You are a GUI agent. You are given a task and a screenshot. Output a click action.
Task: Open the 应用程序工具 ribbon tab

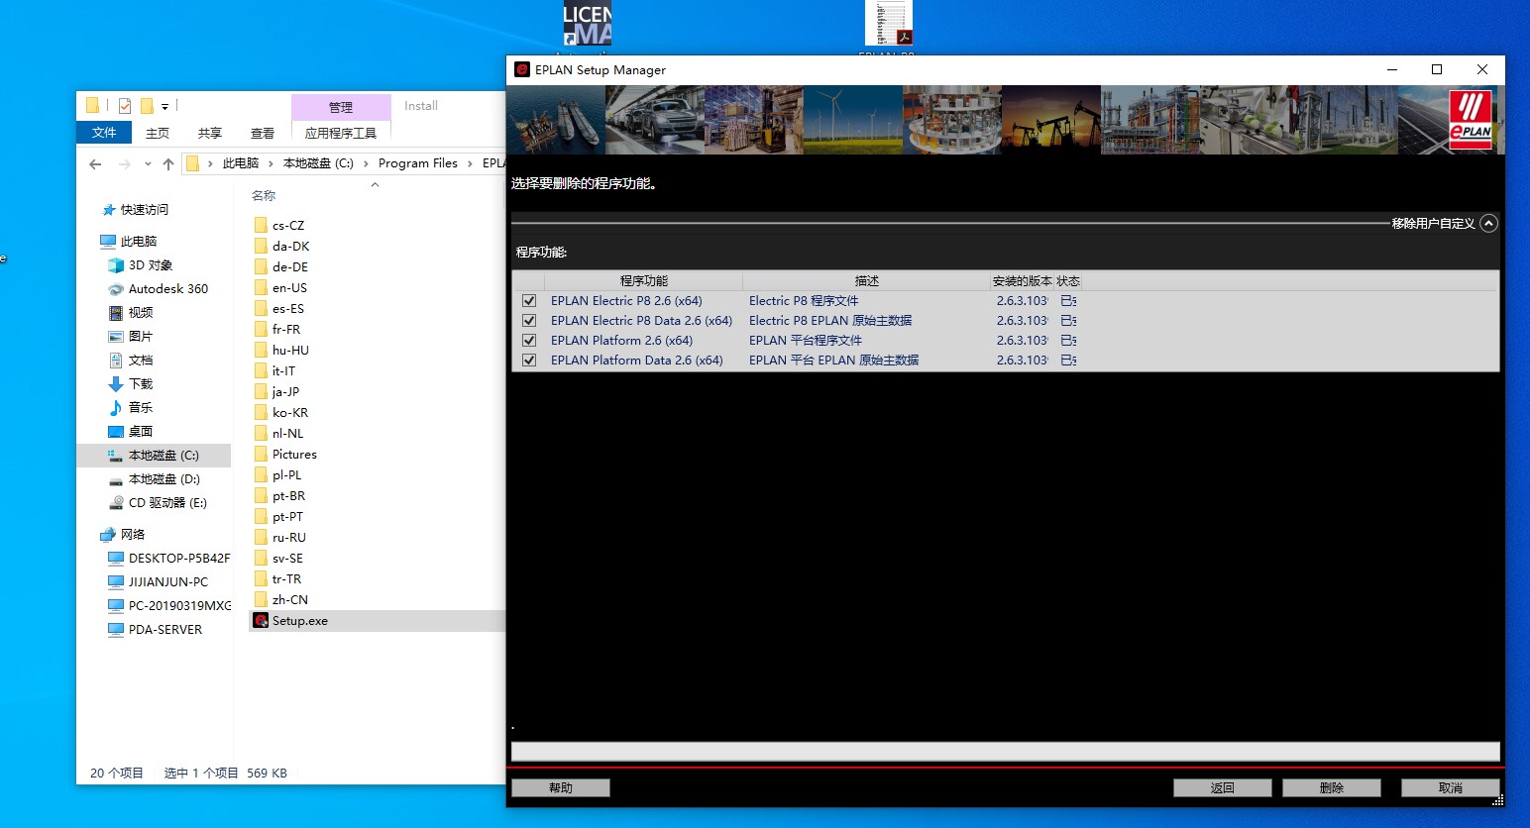(341, 133)
